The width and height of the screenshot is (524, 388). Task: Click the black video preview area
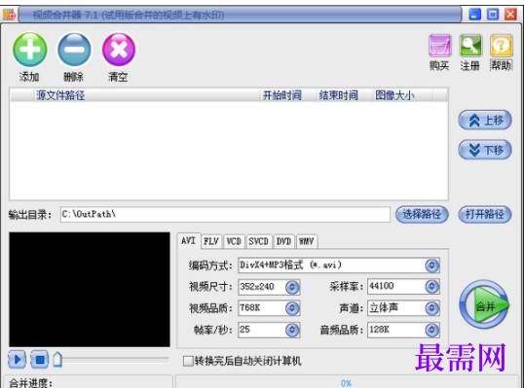[x=90, y=290]
